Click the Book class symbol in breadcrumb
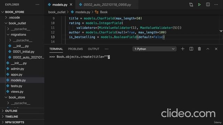 [97, 12]
